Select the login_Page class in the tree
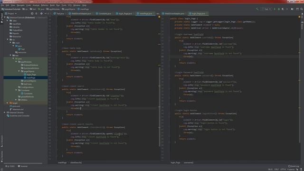This screenshot has height=171, width=304. pyautogui.click(x=30, y=75)
